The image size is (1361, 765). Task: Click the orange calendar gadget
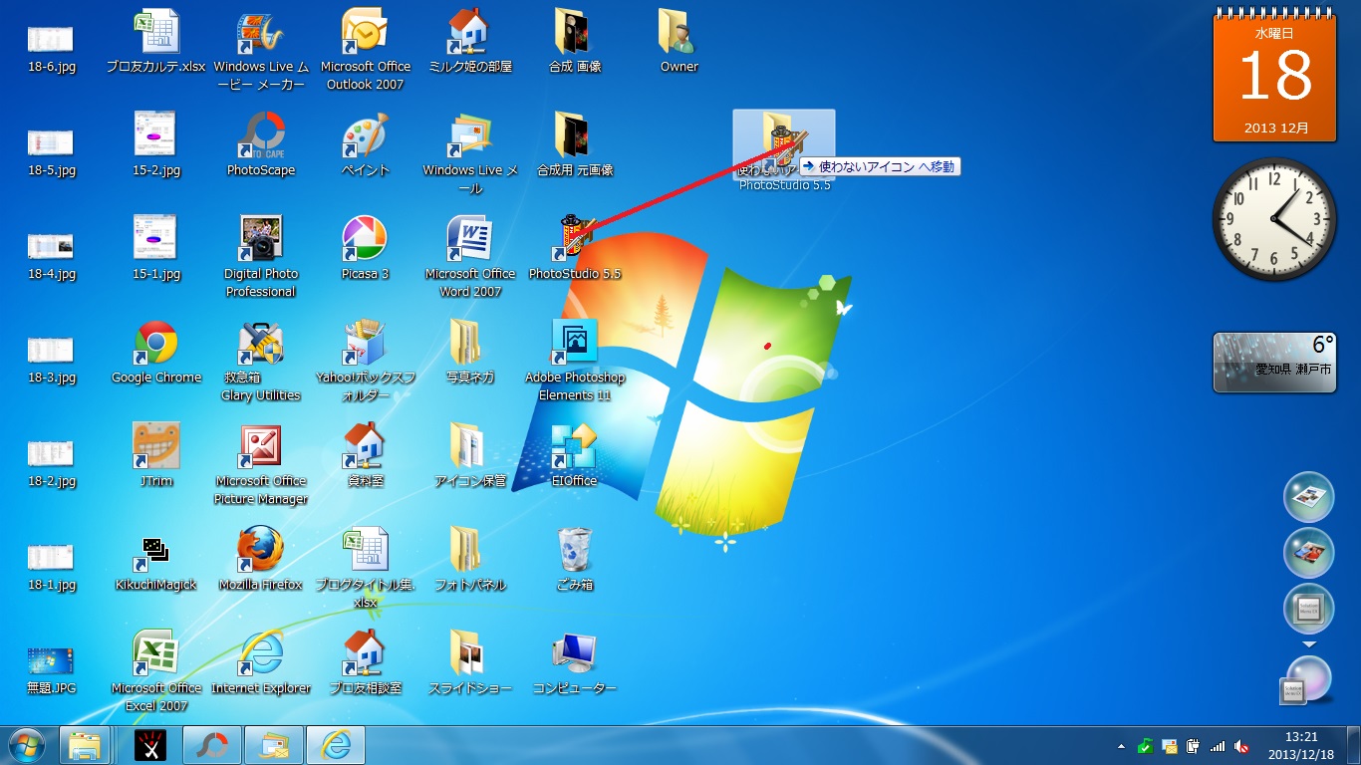pyautogui.click(x=1274, y=75)
